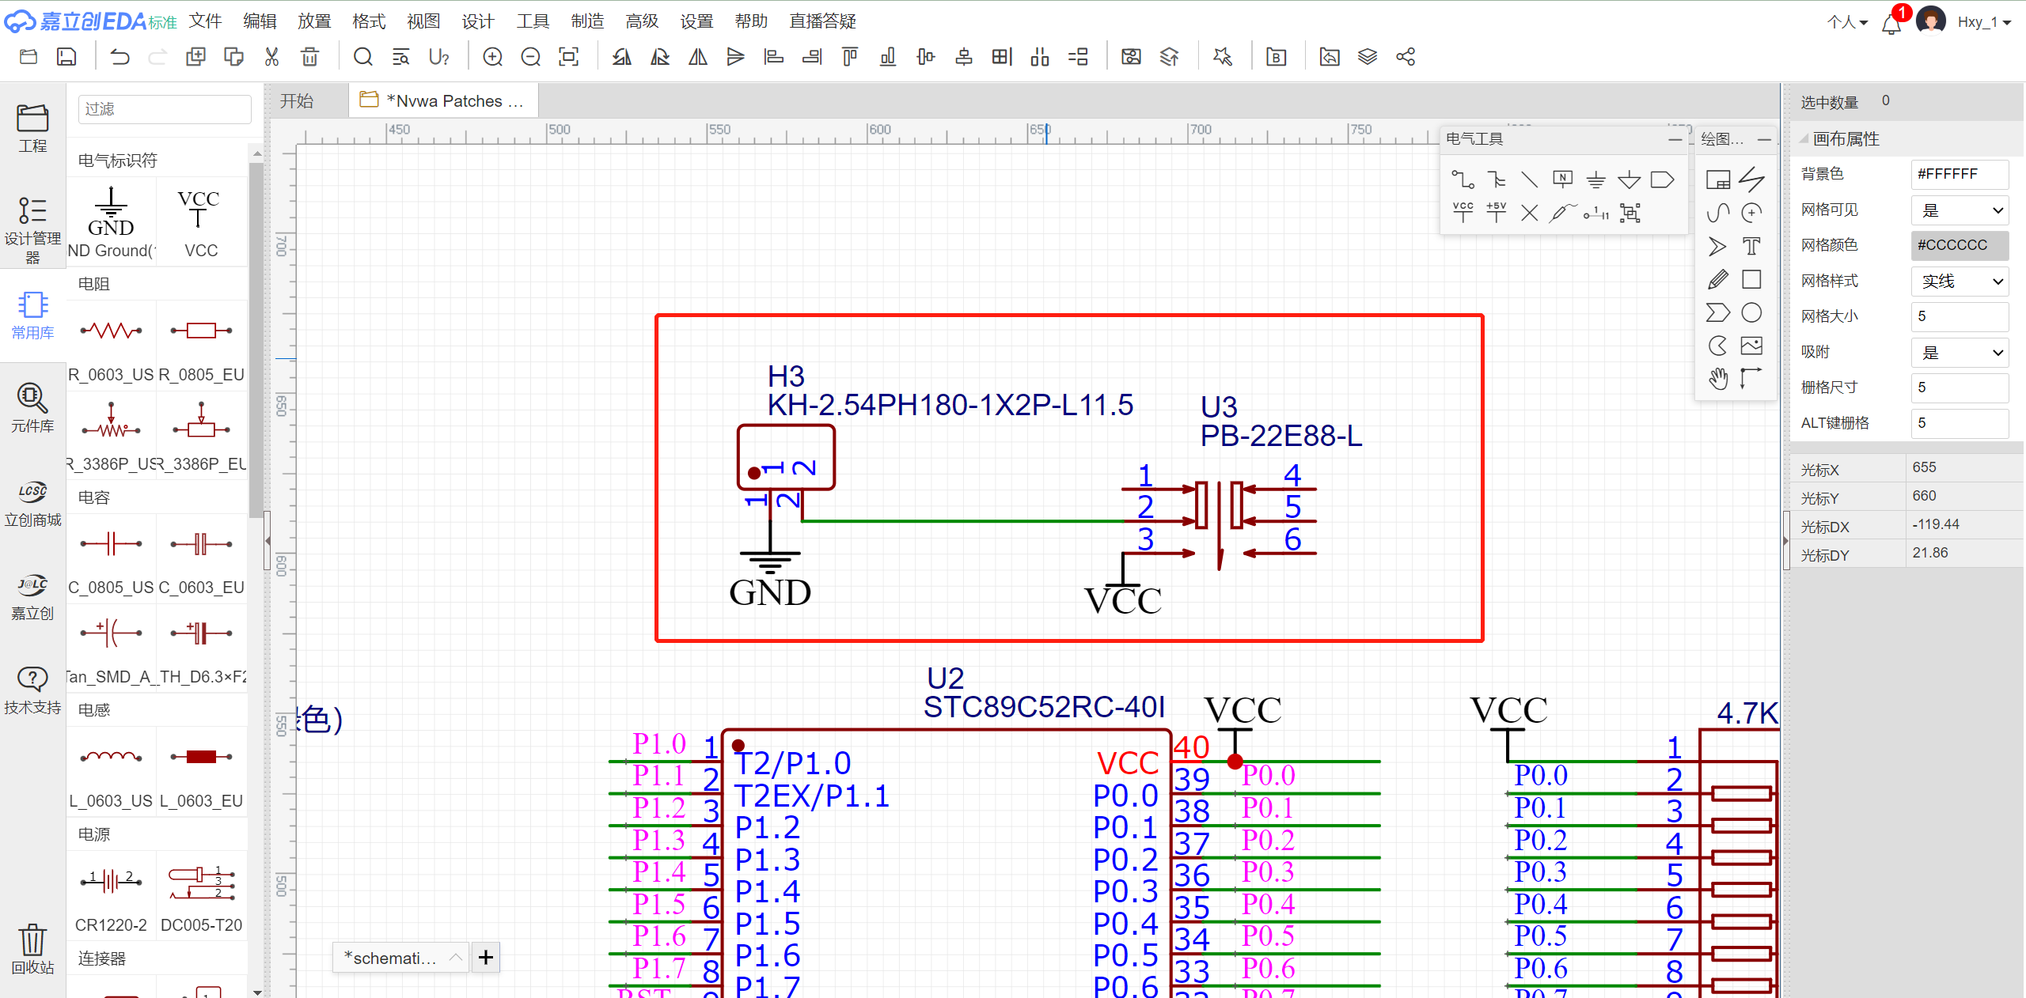Add a new schematic sheet with plus

pos(485,958)
